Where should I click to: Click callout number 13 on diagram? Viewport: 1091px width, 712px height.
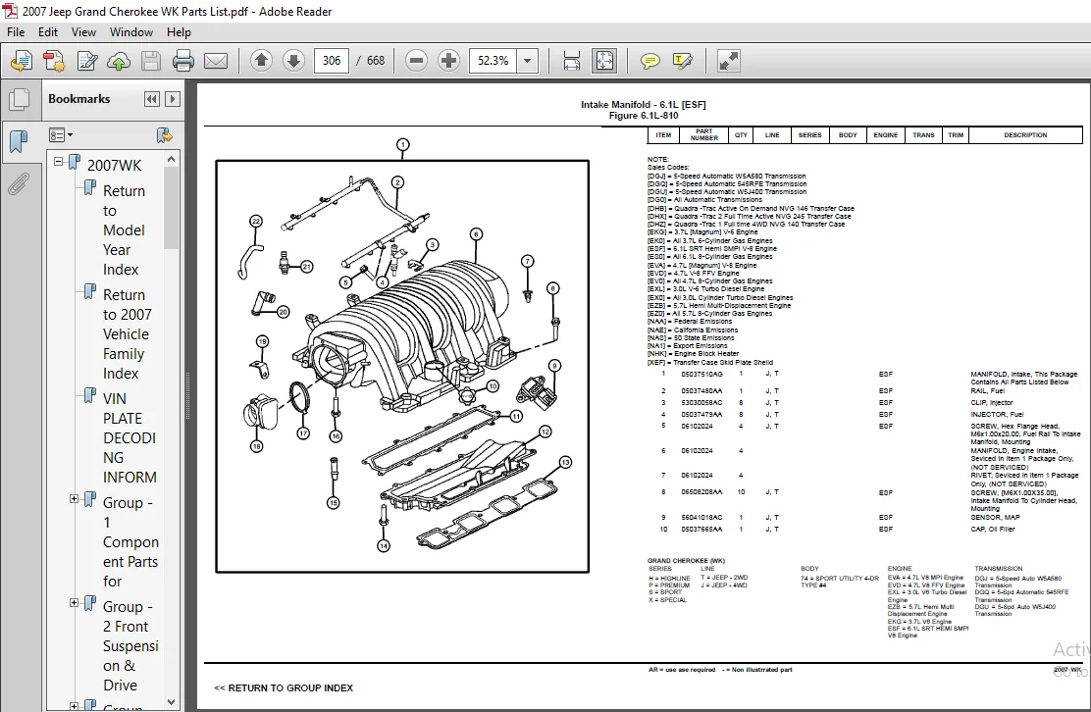(x=565, y=462)
